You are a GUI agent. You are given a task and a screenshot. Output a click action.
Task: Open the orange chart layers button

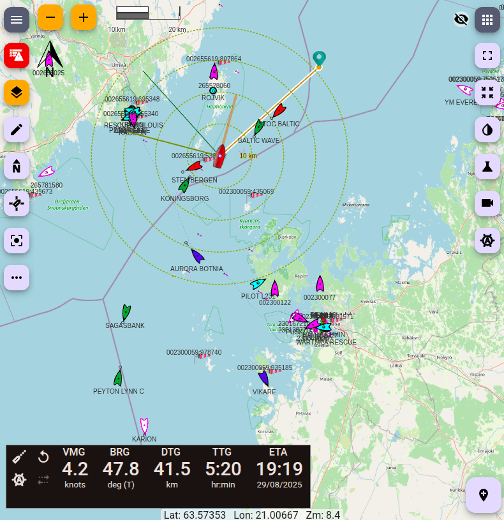point(17,93)
